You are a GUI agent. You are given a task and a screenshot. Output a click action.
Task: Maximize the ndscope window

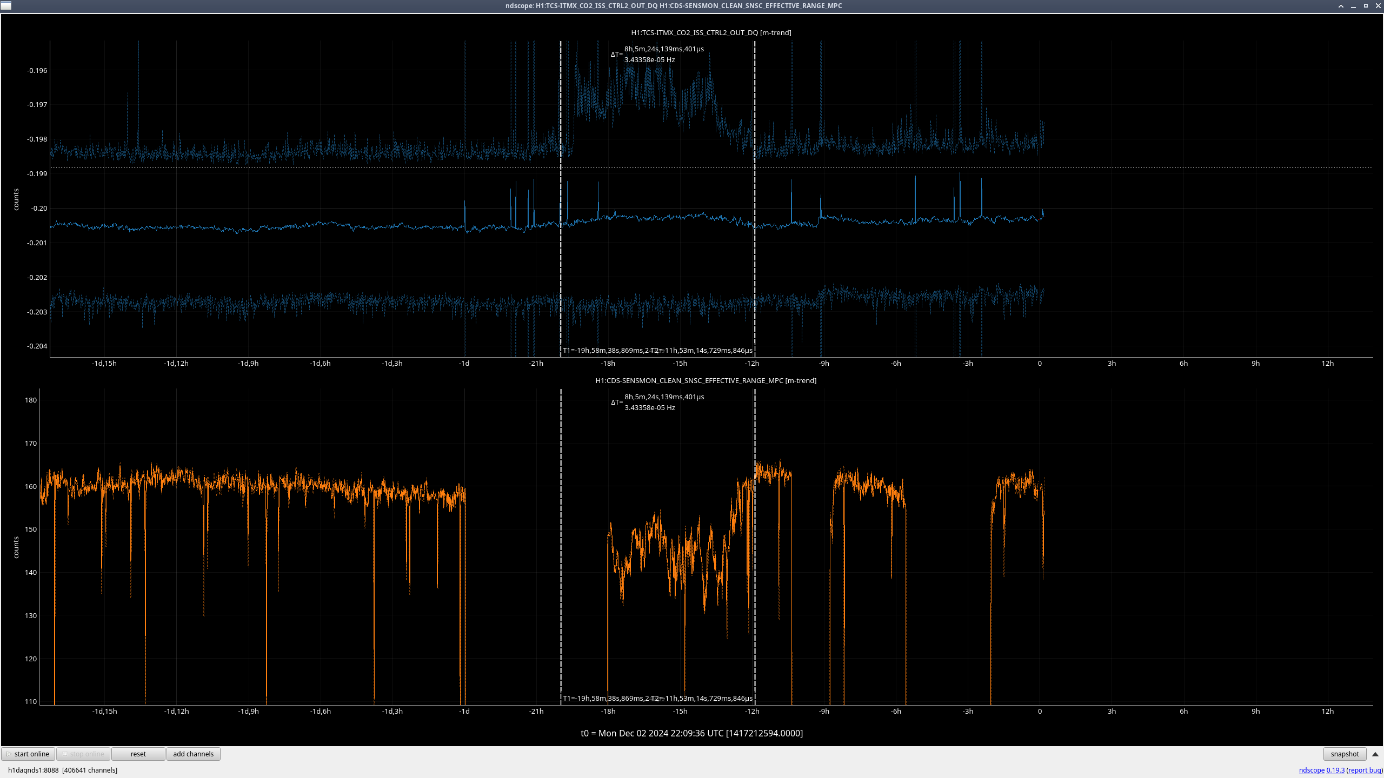[1366, 6]
